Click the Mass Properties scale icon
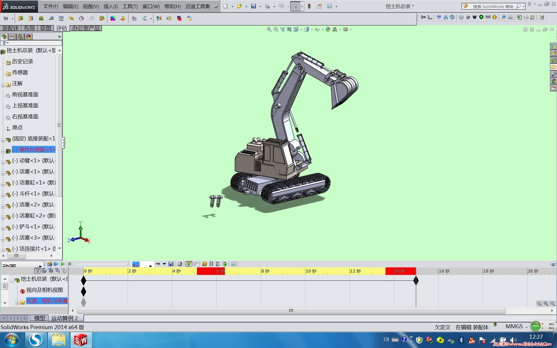The height and width of the screenshot is (348, 557). pyautogui.click(x=61, y=18)
